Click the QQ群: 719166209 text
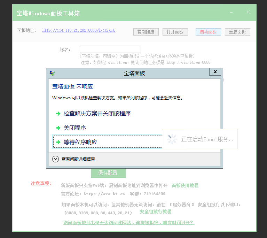 tap(148, 194)
